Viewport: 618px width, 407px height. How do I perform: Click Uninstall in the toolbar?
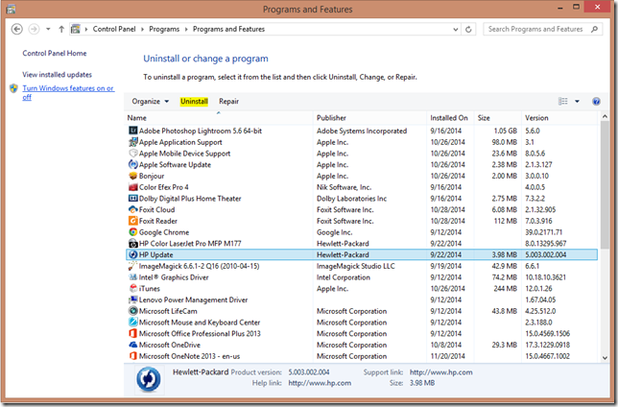coord(194,102)
